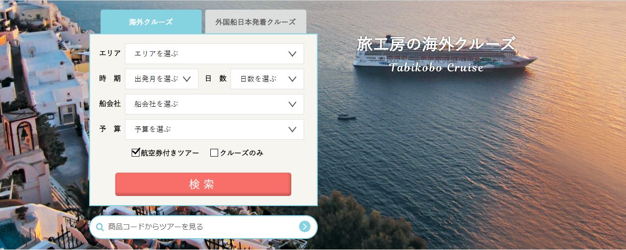The width and height of the screenshot is (626, 250).
Task: Click the chevron in the 予算 field
Action: click(x=293, y=130)
